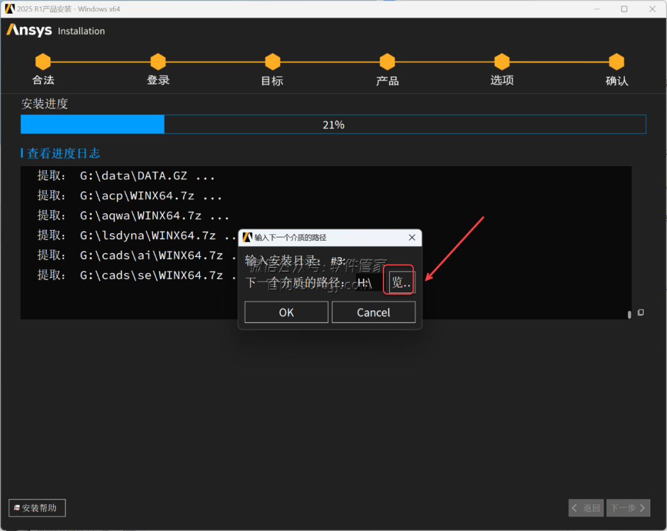Click the 登录 step hexagon icon

[158, 62]
